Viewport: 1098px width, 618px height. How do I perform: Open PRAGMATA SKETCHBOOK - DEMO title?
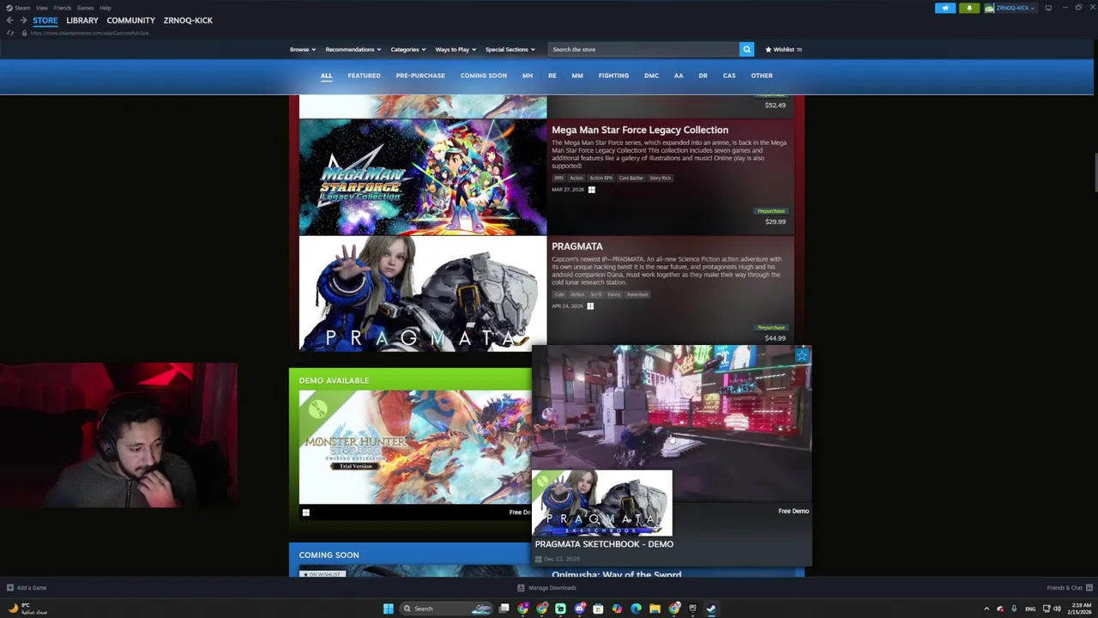tap(604, 544)
